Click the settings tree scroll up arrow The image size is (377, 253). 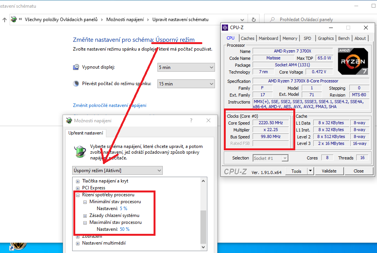click(x=203, y=181)
